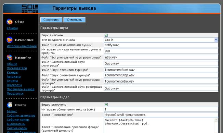Open the Джекпоты settings link
This screenshot has height=133, width=223.
(x=14, y=85)
